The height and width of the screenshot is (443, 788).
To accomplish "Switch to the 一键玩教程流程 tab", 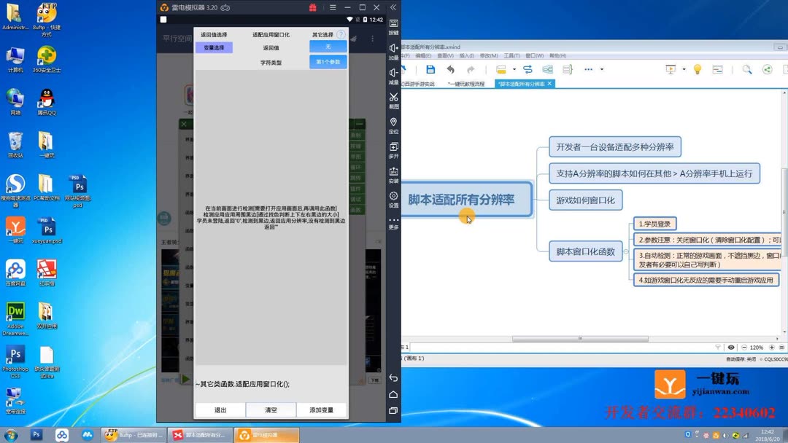I will 467,82.
